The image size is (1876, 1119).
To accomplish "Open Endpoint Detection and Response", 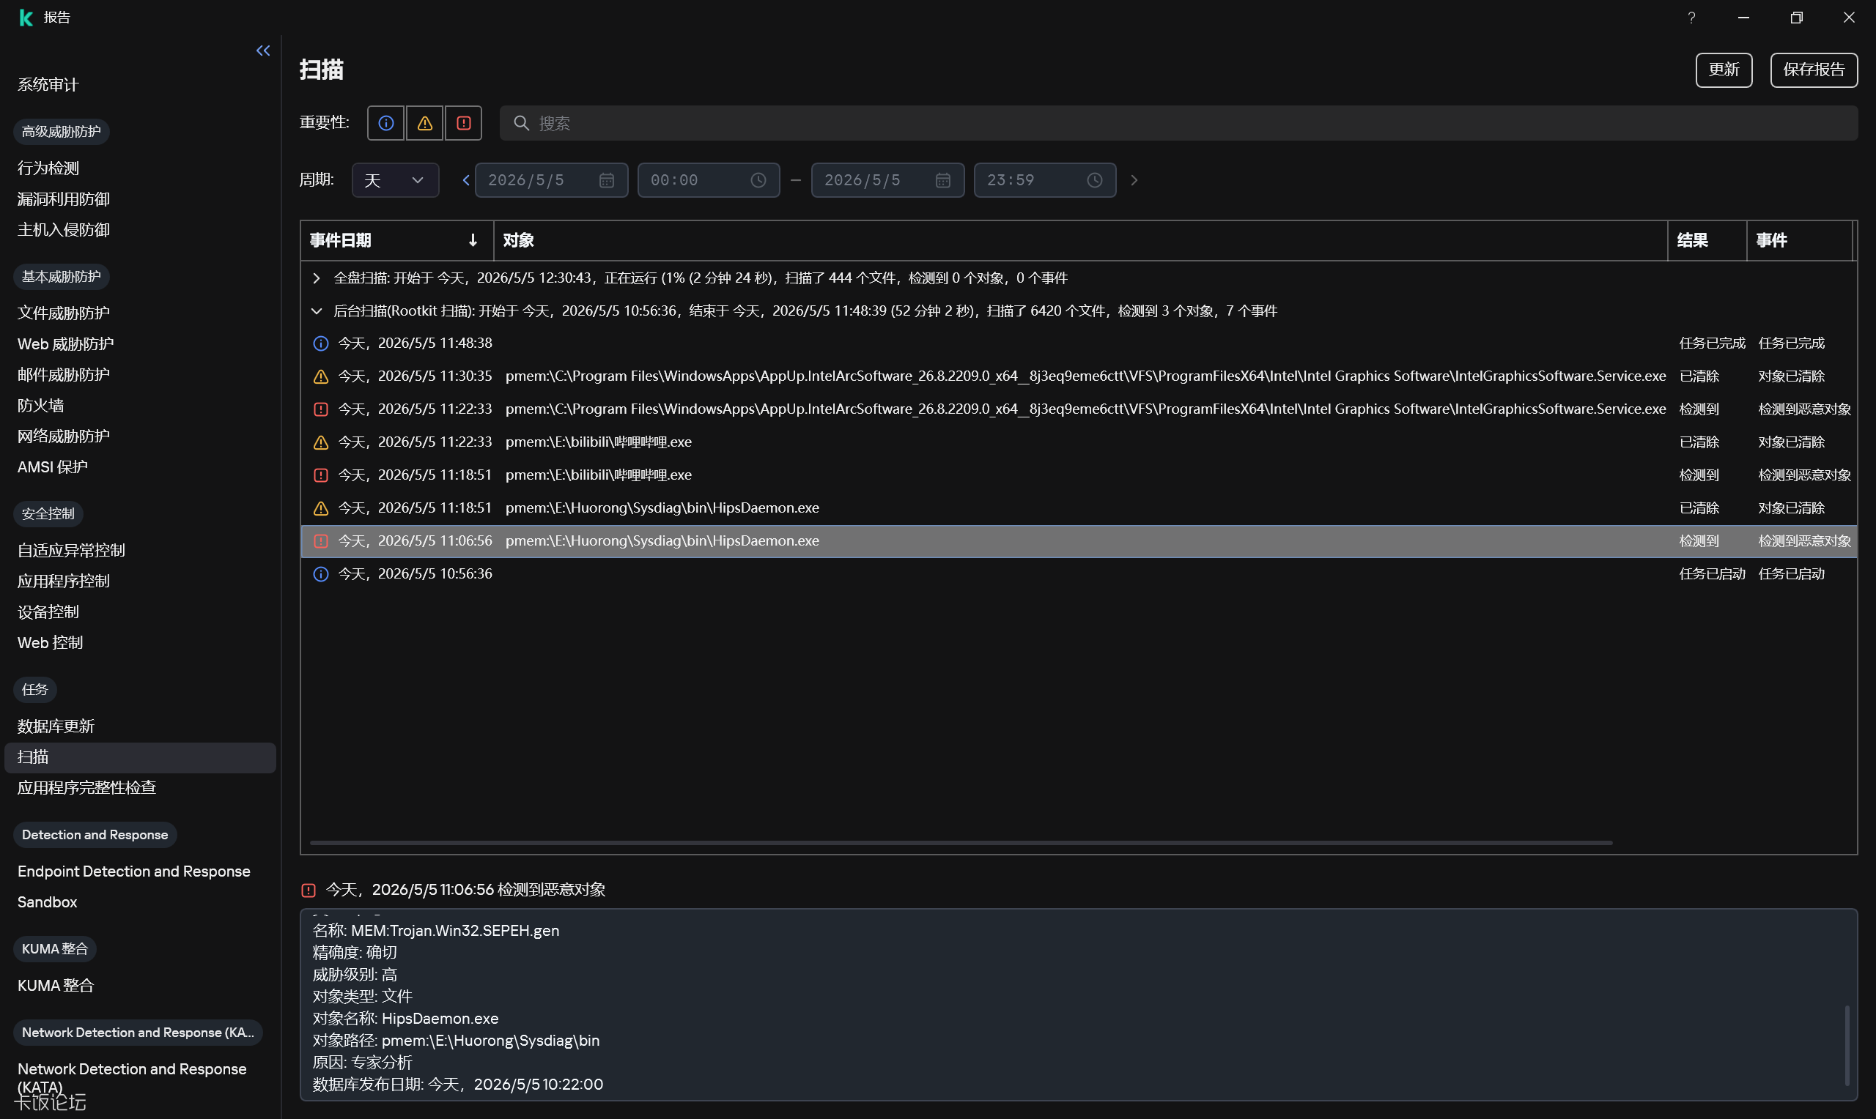I will coord(133,871).
